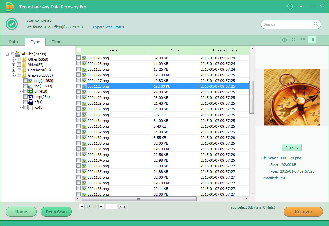The width and height of the screenshot is (329, 226).
Task: Click the GIF file type icon
Action: click(30, 91)
